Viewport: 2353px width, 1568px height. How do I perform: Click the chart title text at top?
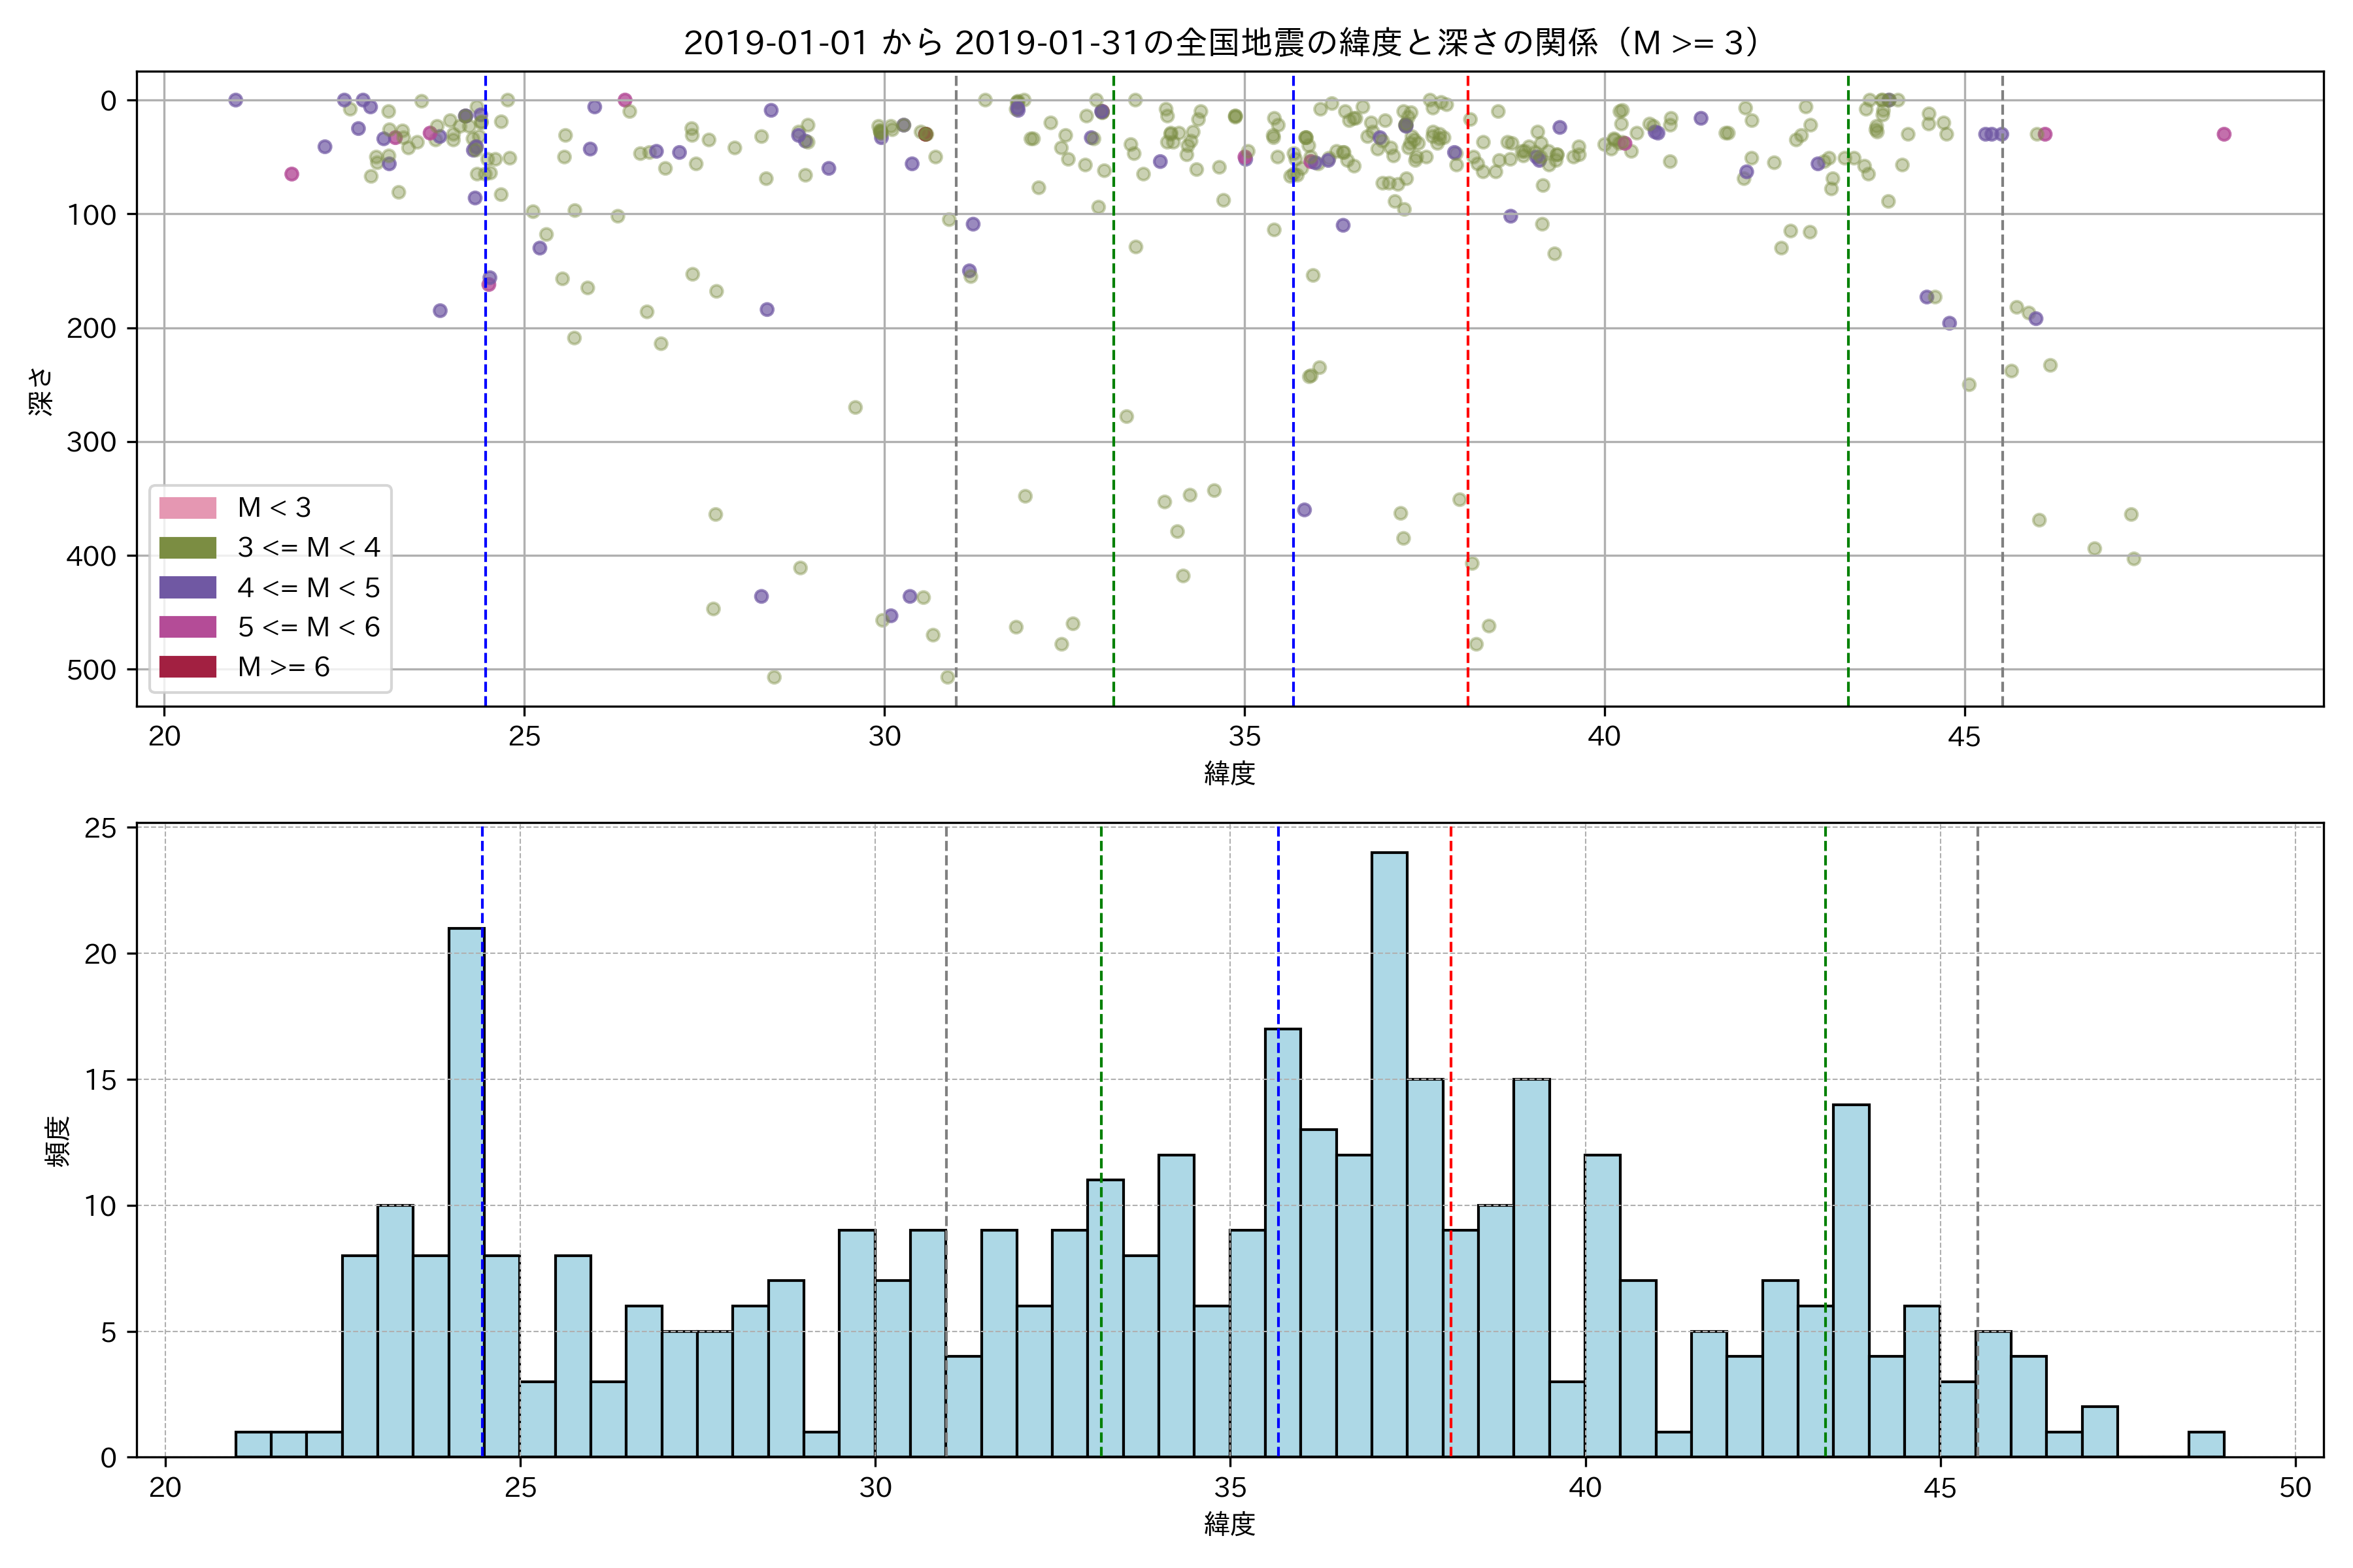tap(1222, 43)
